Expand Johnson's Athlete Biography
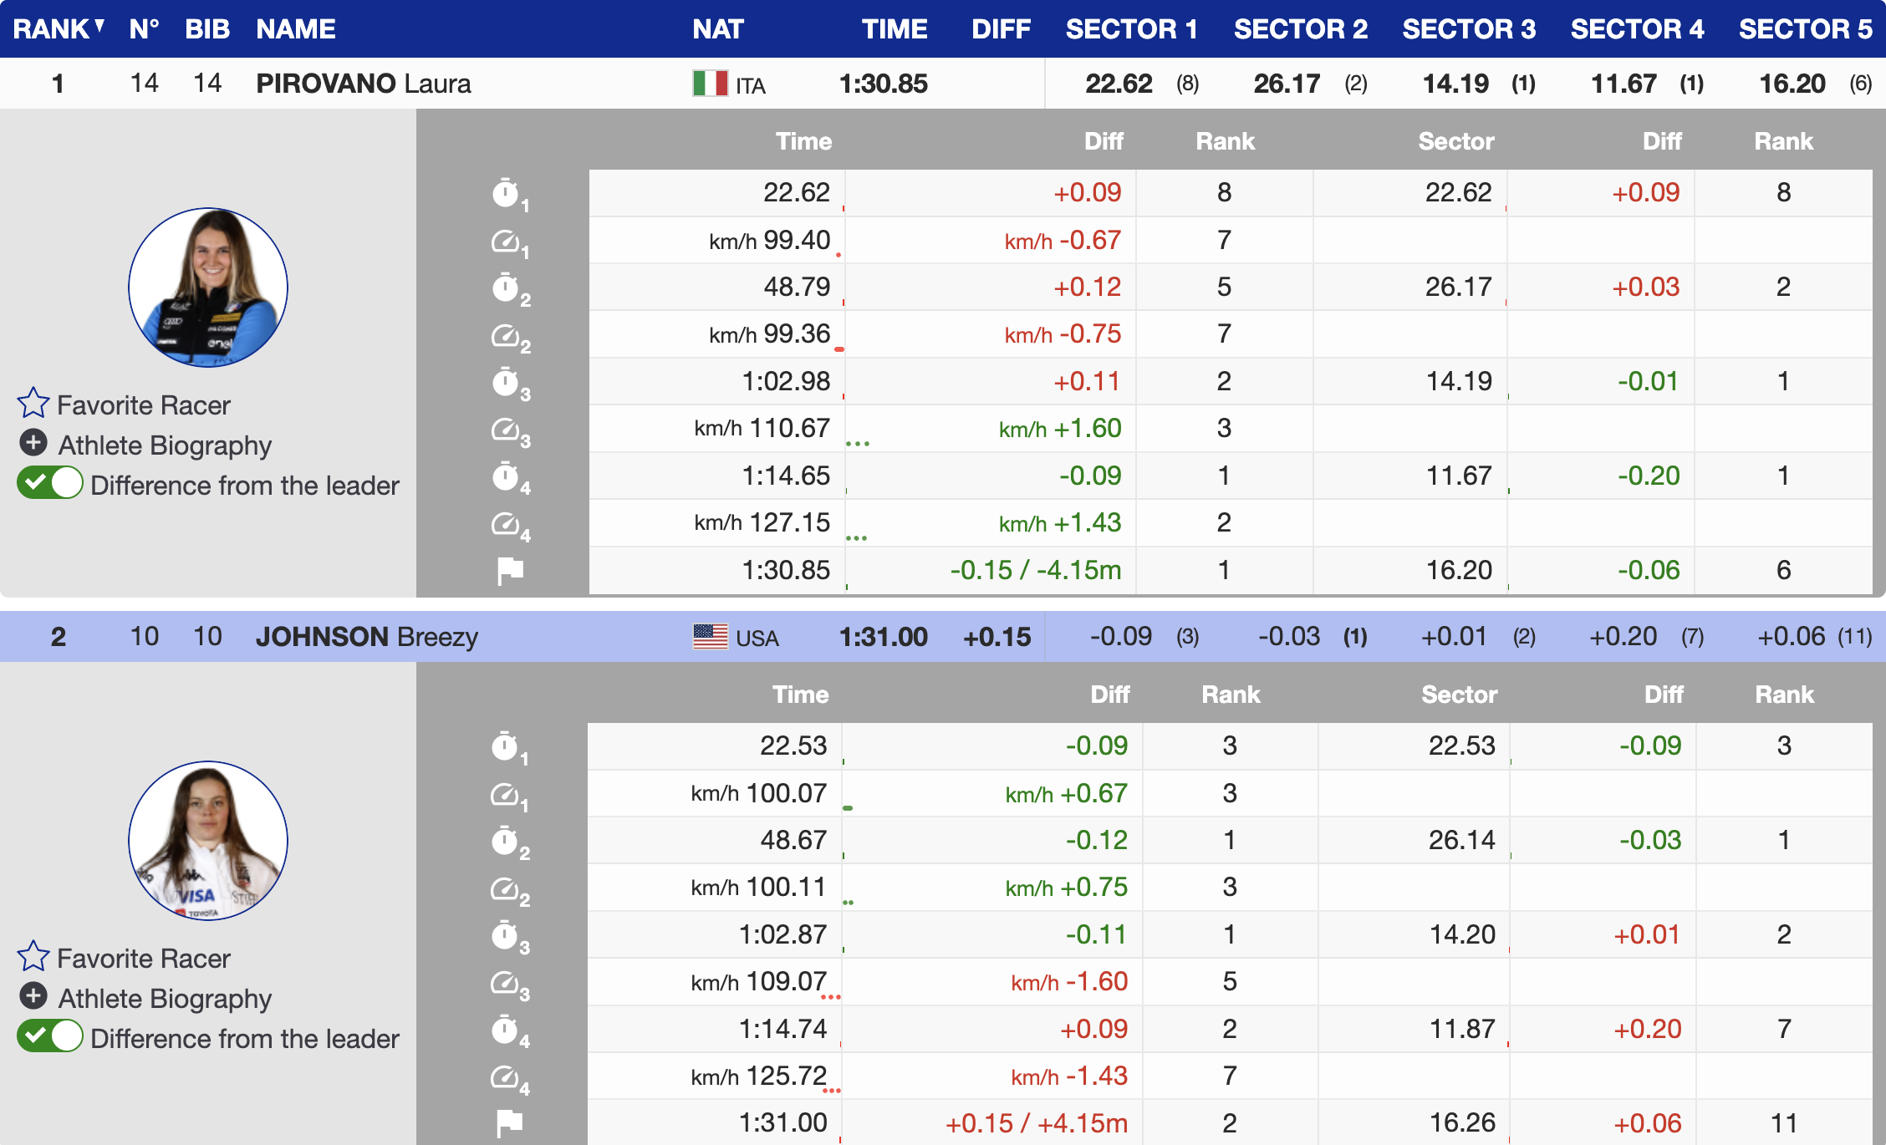1886x1145 pixels. [33, 996]
